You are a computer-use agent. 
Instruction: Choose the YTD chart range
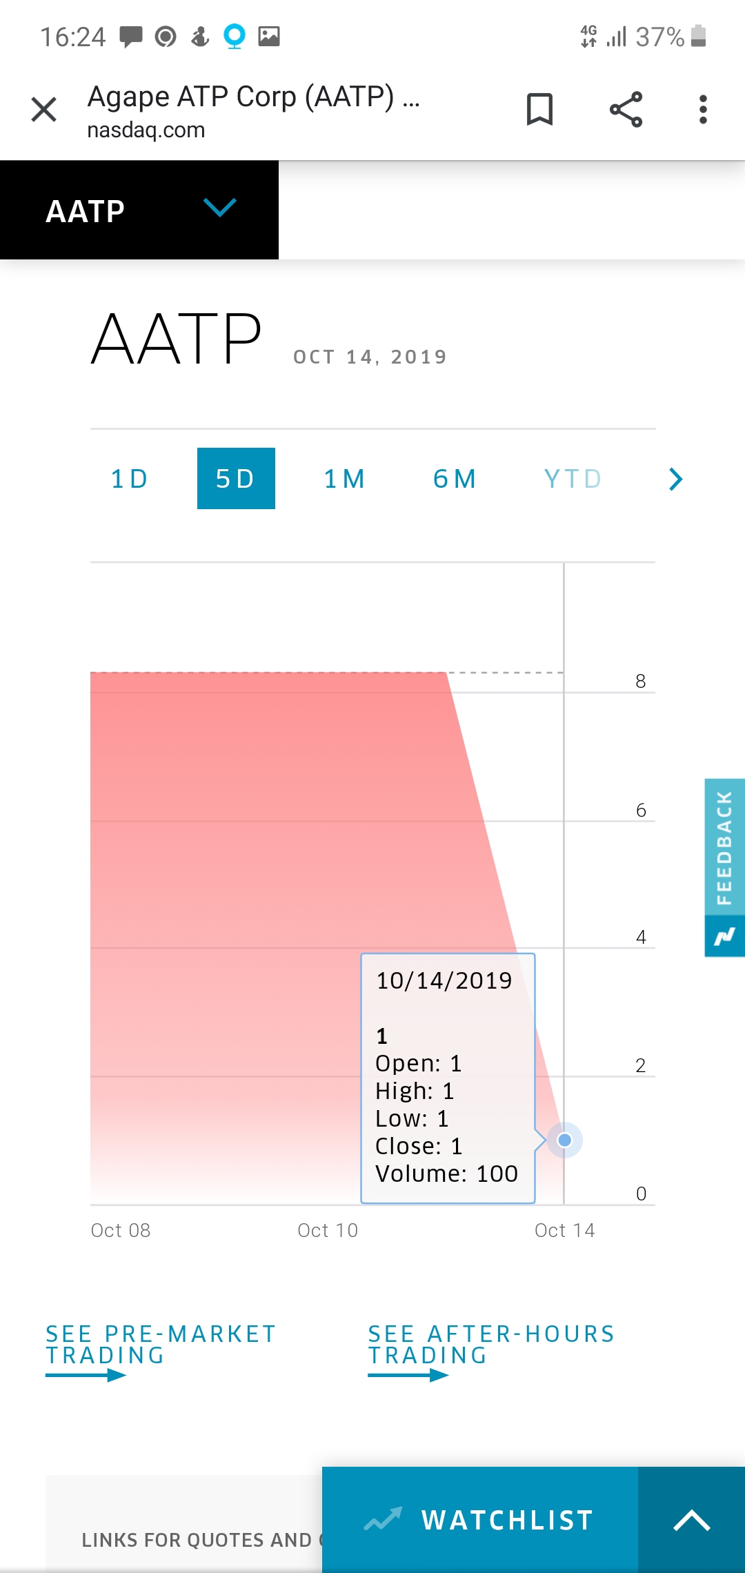tap(573, 479)
